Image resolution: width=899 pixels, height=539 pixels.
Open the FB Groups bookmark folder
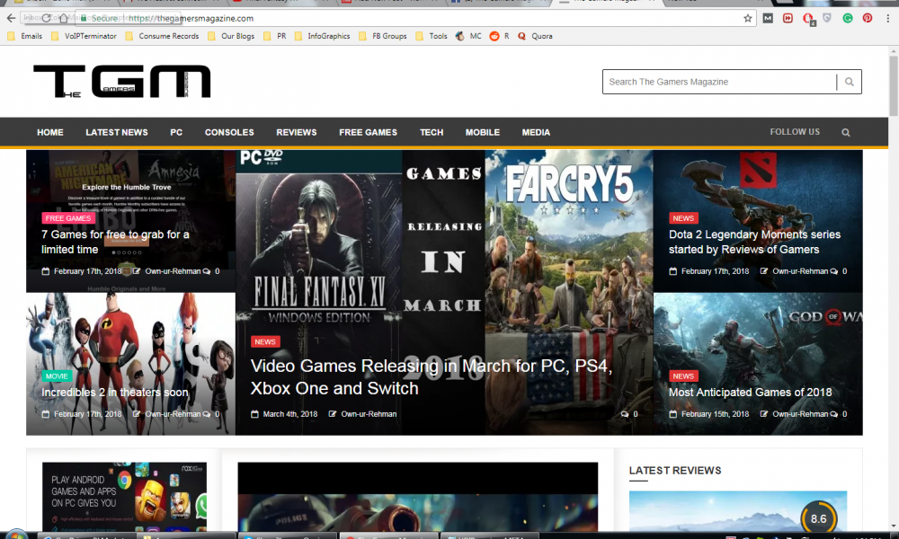click(x=382, y=36)
